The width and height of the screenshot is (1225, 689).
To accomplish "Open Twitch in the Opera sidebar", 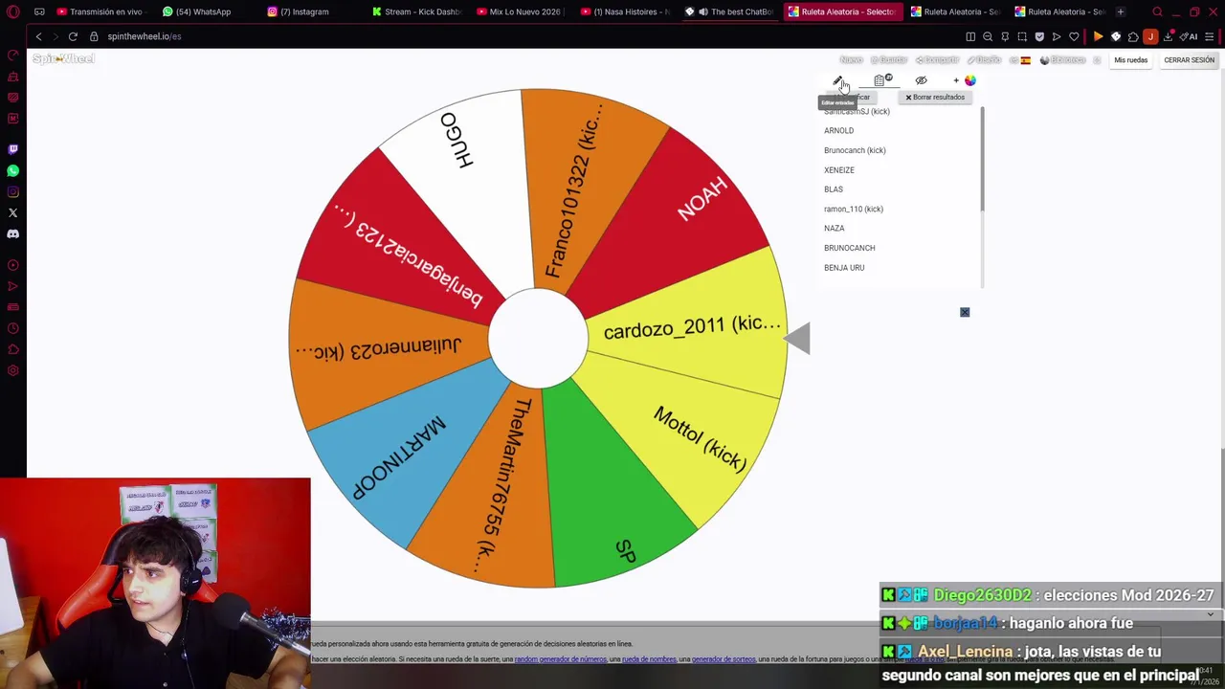I will (x=12, y=149).
